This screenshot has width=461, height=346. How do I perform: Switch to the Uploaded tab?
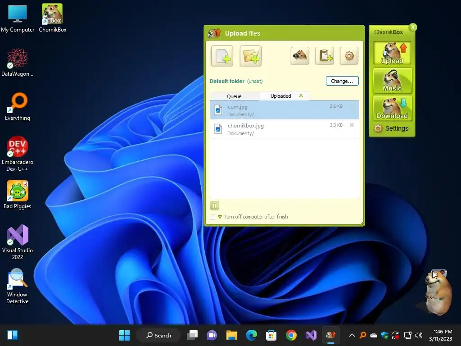pos(284,96)
